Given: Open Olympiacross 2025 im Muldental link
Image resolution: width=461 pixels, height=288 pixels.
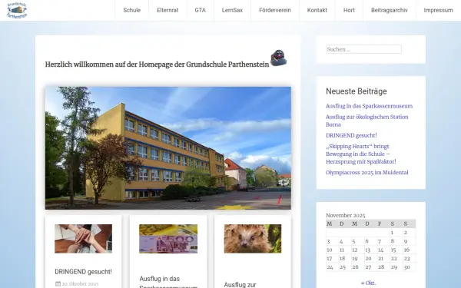Looking at the screenshot, I should click(367, 173).
